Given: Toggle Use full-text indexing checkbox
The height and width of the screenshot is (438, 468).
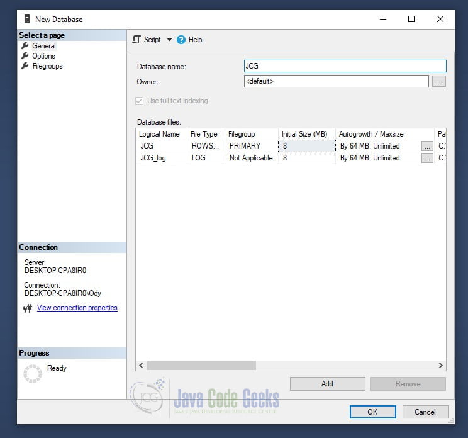Looking at the screenshot, I should coord(140,101).
